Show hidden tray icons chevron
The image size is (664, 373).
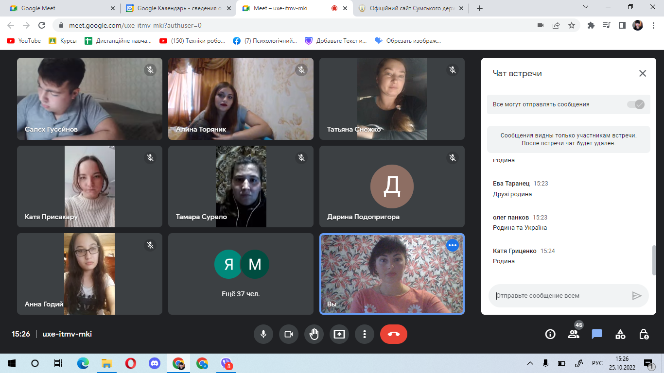pyautogui.click(x=530, y=363)
